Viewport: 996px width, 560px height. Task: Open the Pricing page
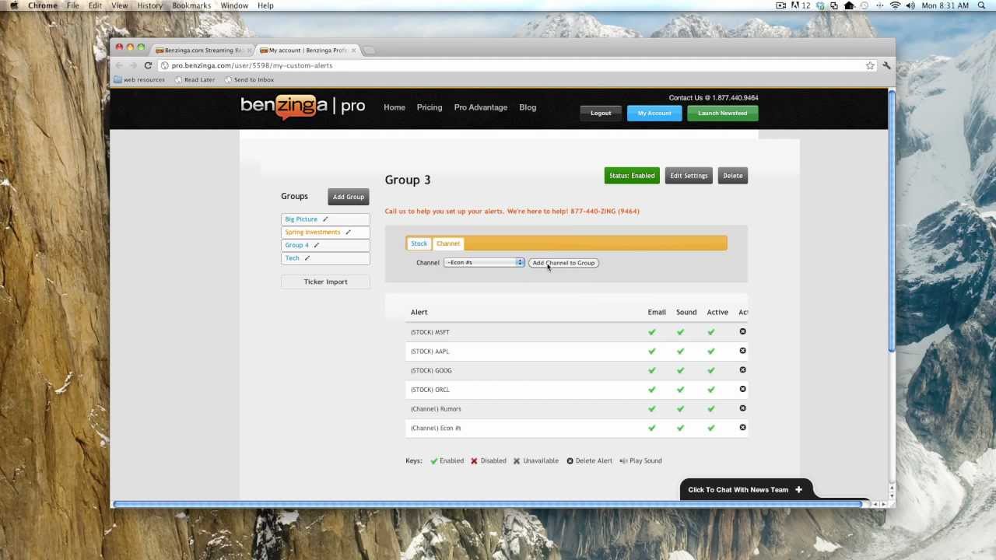click(x=429, y=107)
